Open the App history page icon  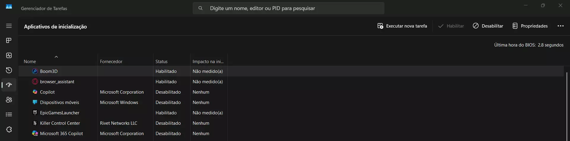[x=9, y=70]
